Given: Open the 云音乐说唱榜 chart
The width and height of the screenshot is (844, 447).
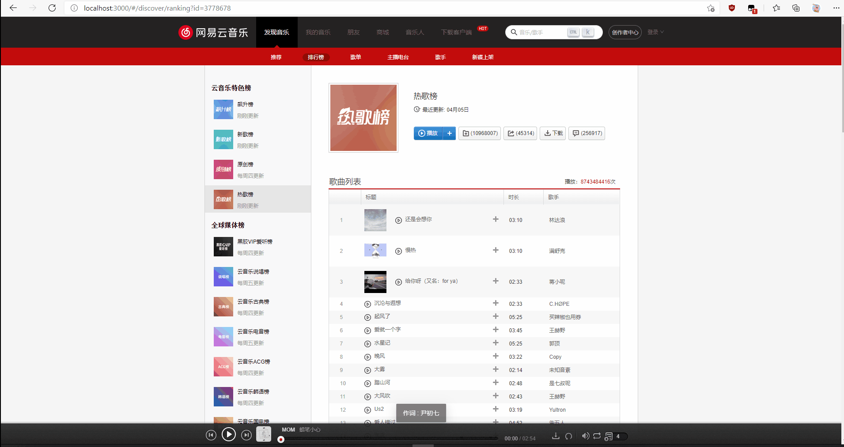Looking at the screenshot, I should [258, 277].
